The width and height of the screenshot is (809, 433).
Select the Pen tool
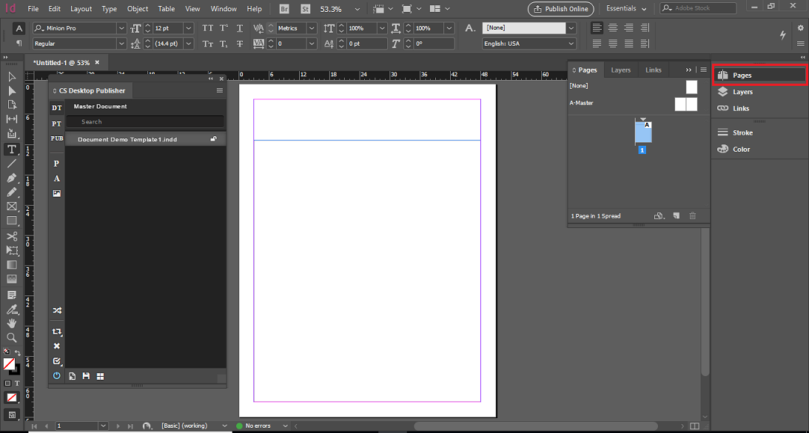click(x=12, y=178)
